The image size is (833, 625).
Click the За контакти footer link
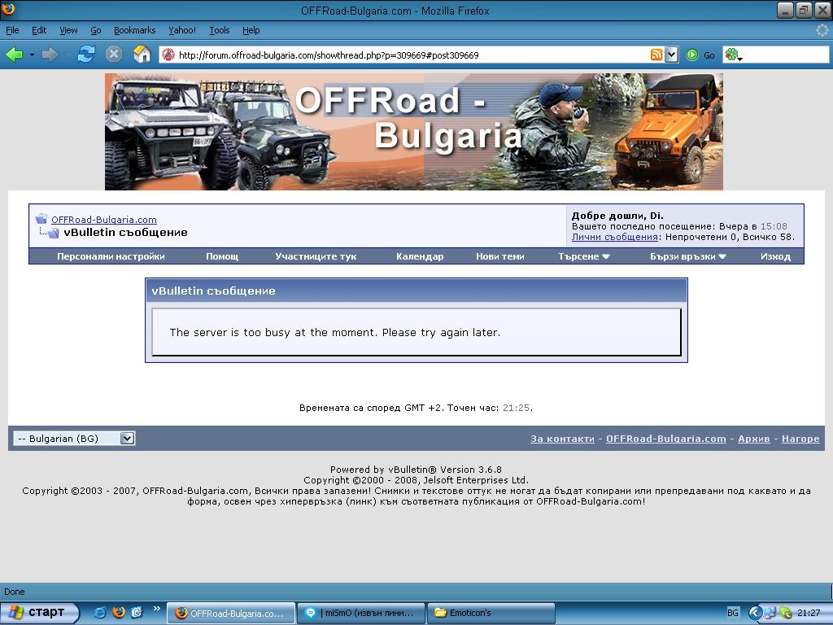click(x=562, y=439)
